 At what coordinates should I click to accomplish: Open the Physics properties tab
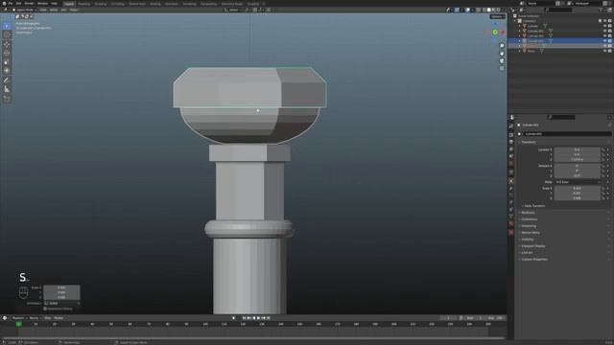[x=511, y=202]
